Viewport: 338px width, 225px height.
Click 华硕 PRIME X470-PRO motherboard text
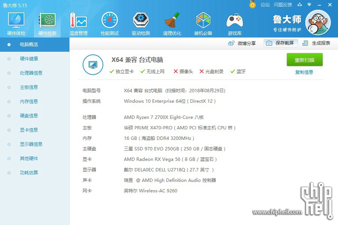click(180, 127)
